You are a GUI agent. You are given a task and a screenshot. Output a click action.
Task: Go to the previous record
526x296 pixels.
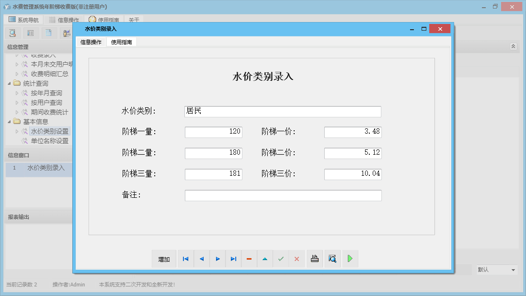point(202,259)
